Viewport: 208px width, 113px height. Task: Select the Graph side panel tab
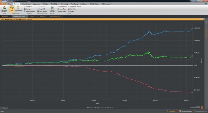pos(206,23)
